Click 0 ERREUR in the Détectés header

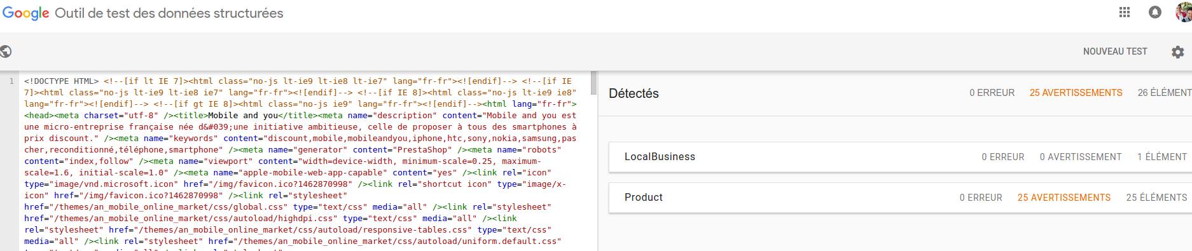pos(992,93)
